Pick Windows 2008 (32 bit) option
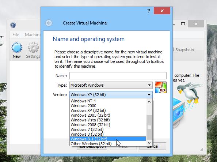 (x=108, y=125)
